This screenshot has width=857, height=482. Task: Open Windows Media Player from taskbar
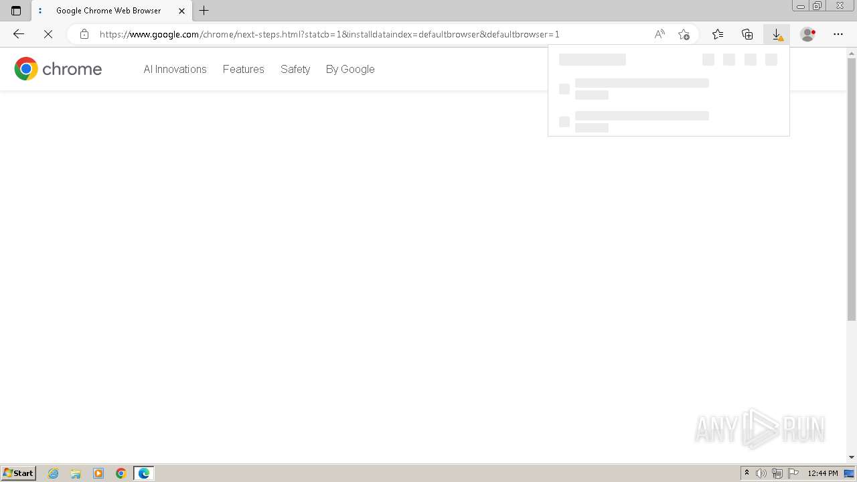pyautogui.click(x=98, y=473)
